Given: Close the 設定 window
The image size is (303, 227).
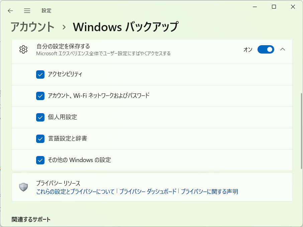Looking at the screenshot, I should pos(293,7).
